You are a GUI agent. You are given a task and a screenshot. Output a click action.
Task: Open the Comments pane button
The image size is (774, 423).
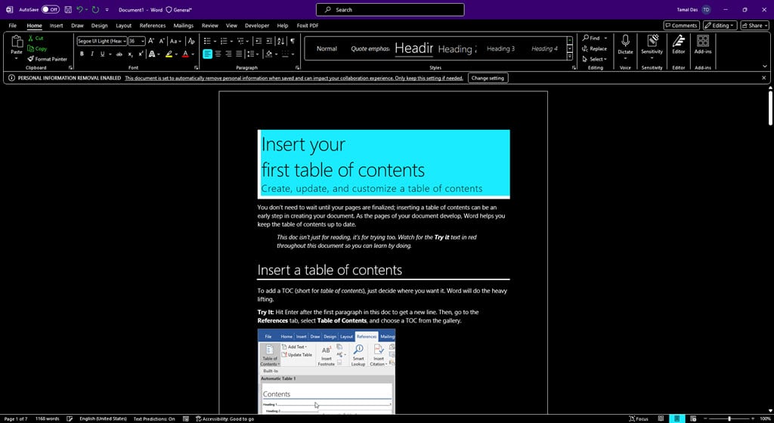(681, 25)
